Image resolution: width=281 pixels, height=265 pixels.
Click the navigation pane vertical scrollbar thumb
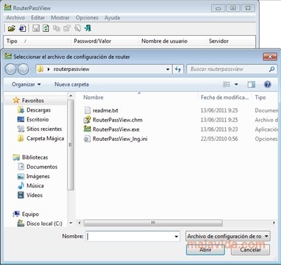[70, 145]
